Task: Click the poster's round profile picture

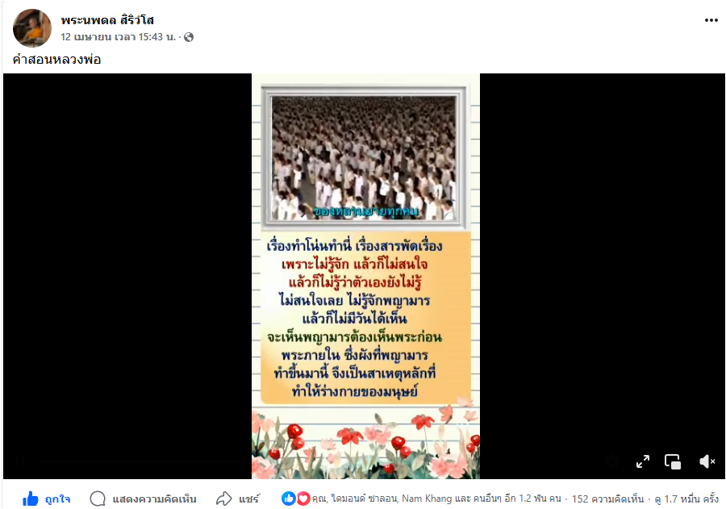Action: coord(32,27)
